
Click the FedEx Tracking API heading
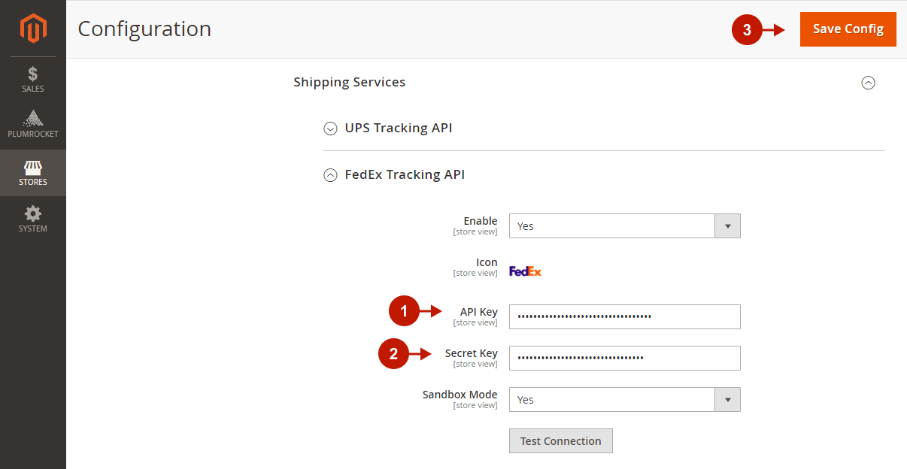point(405,174)
